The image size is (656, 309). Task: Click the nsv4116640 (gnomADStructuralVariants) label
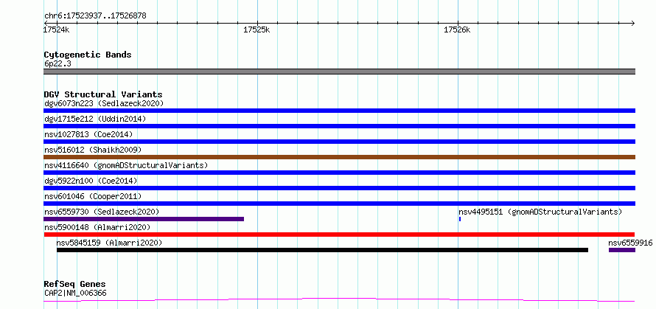point(126,165)
